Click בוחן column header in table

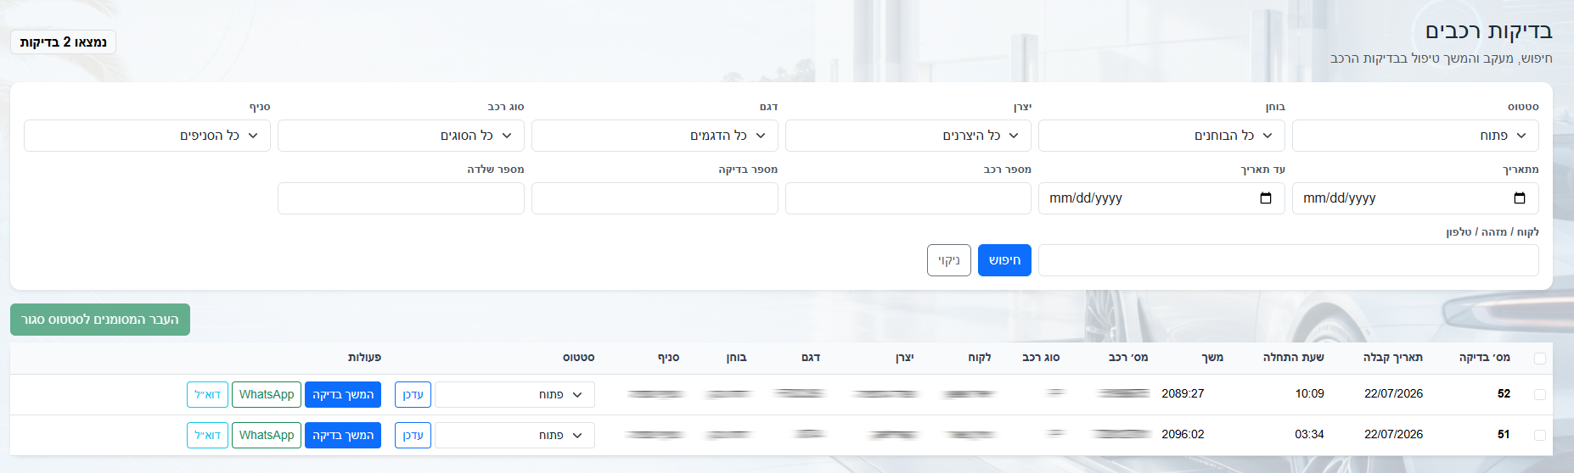tap(736, 358)
